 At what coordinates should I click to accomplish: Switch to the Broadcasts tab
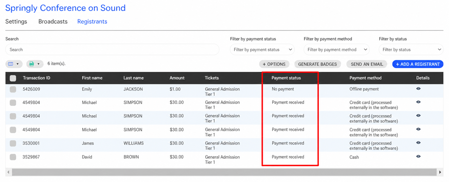53,22
